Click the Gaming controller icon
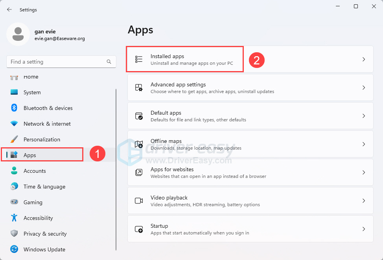The image size is (383, 260). (x=14, y=202)
